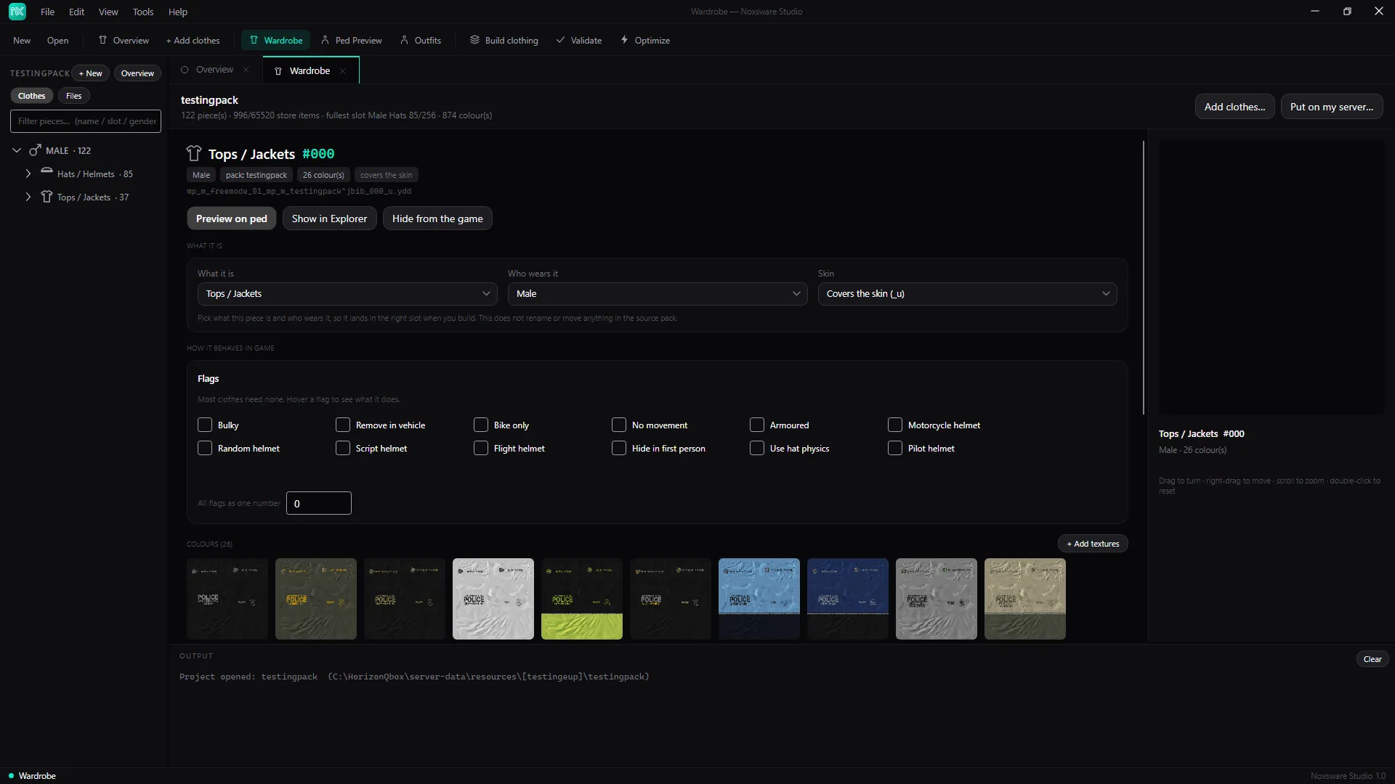Select the lime green striped texture thumbnail
This screenshot has width=1395, height=784.
point(582,599)
